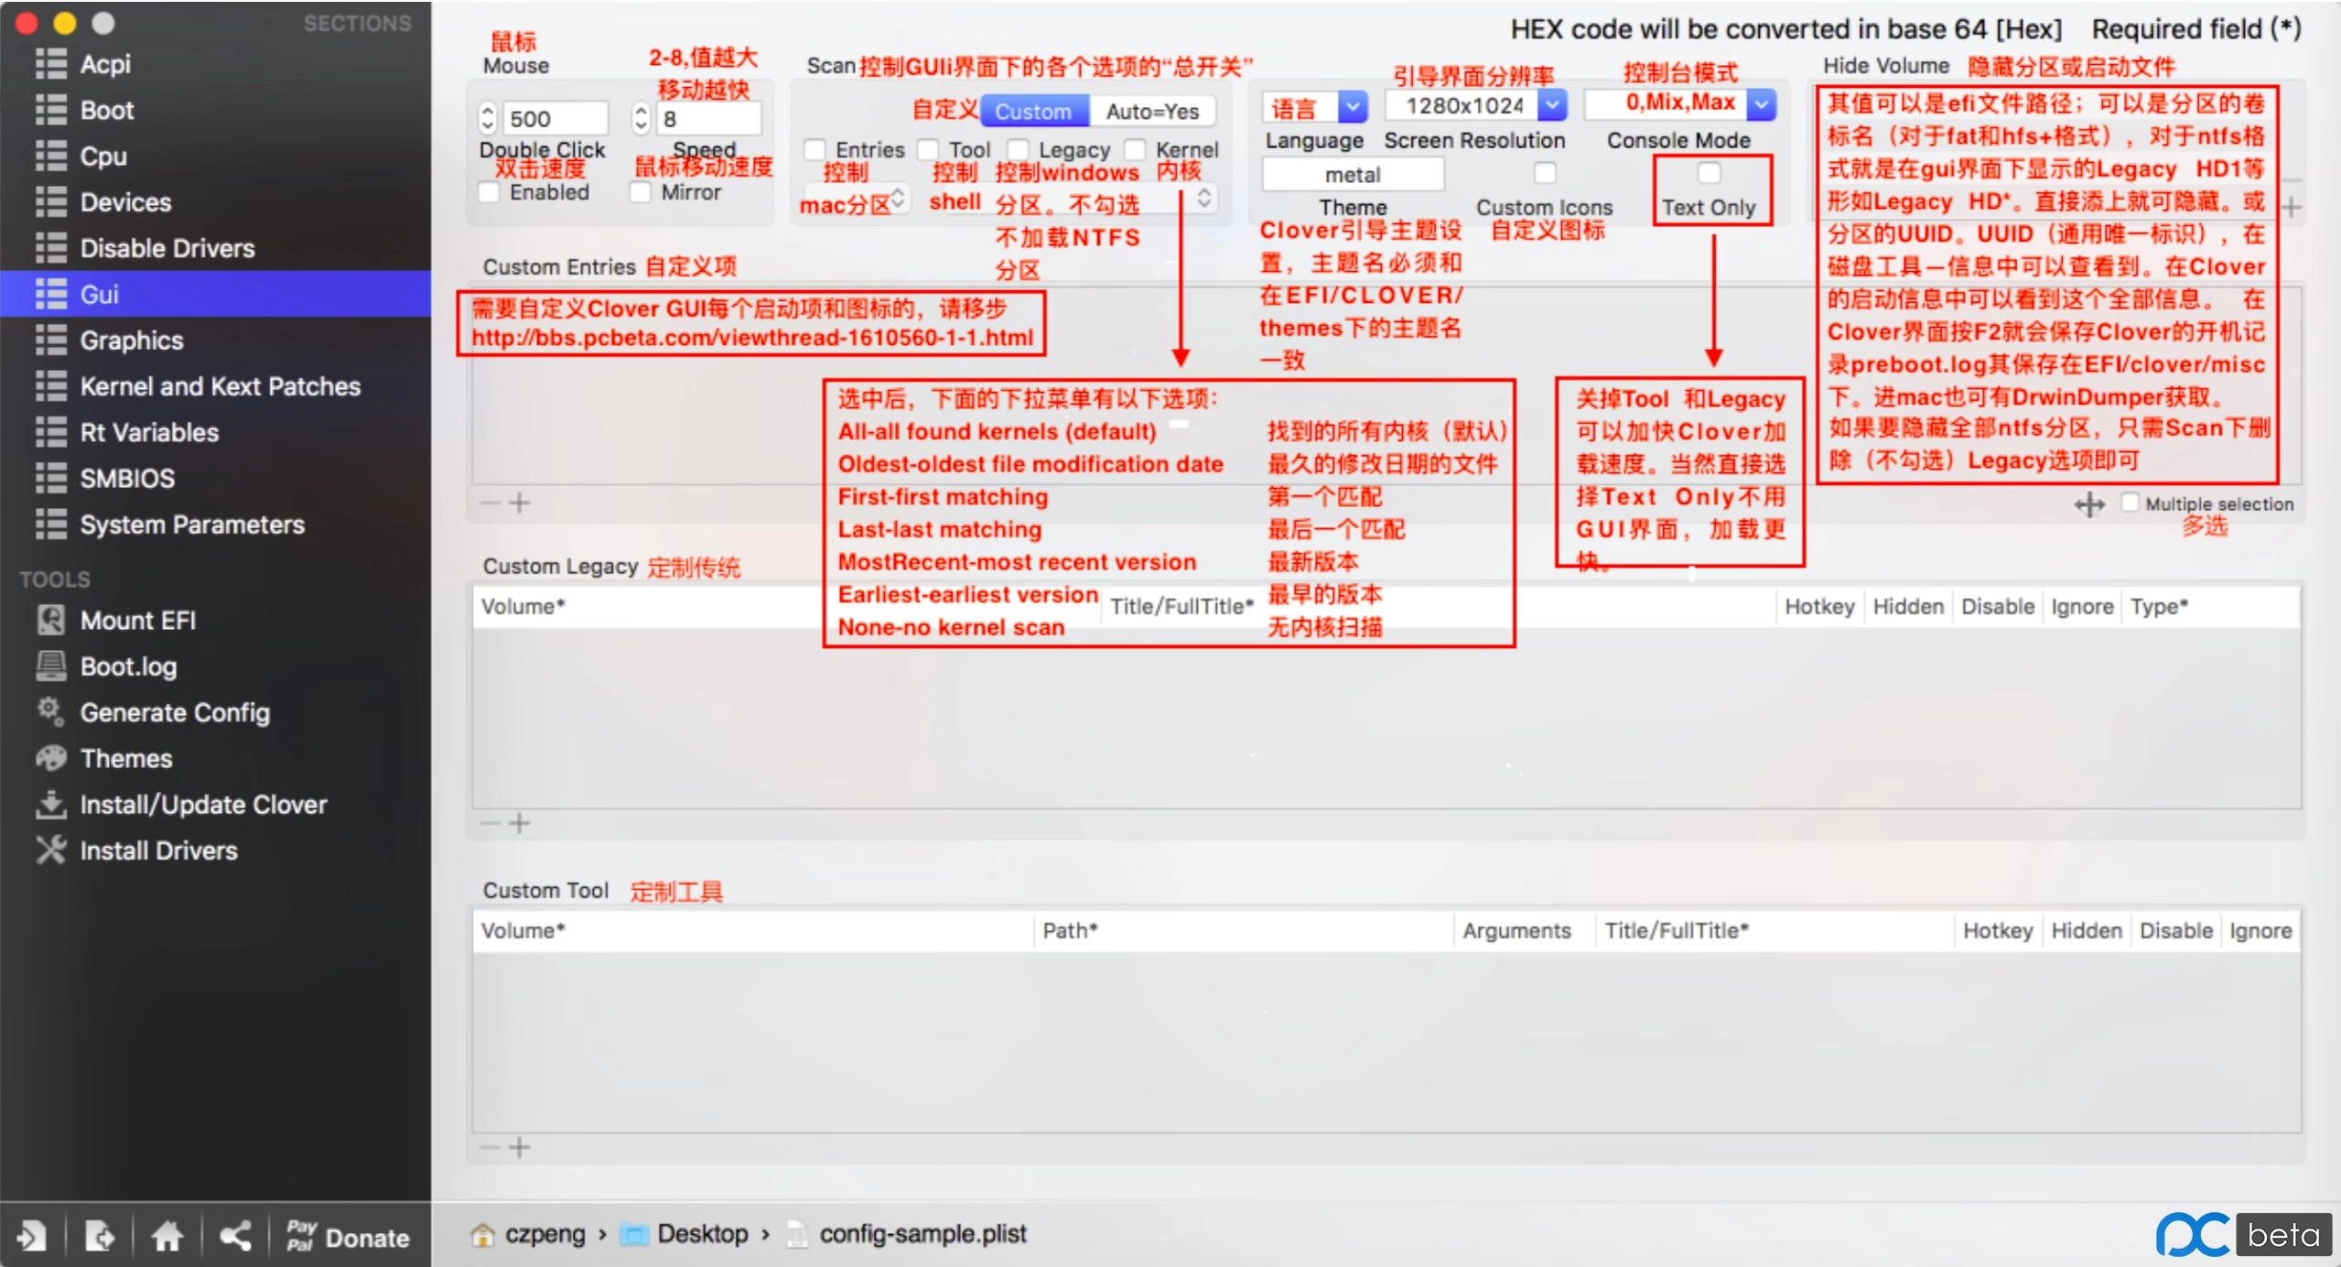
Task: Click the mouse Speed stepper arrows
Action: point(641,118)
